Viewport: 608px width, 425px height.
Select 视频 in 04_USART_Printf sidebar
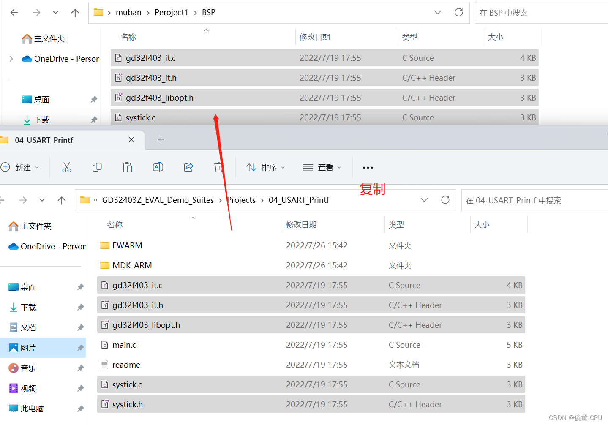(22, 388)
